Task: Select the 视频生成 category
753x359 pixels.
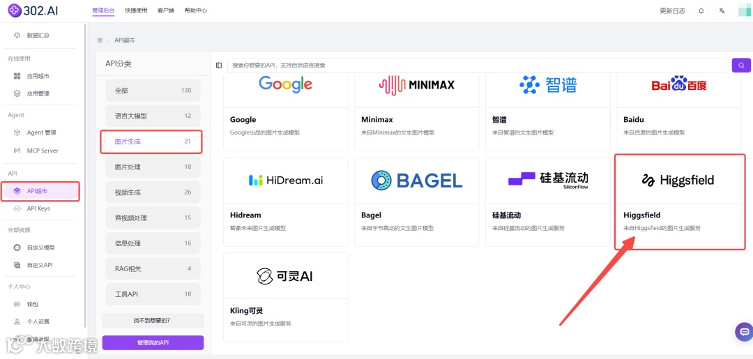Action: (153, 192)
